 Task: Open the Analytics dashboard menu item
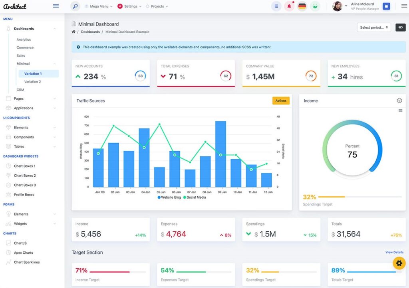point(24,39)
